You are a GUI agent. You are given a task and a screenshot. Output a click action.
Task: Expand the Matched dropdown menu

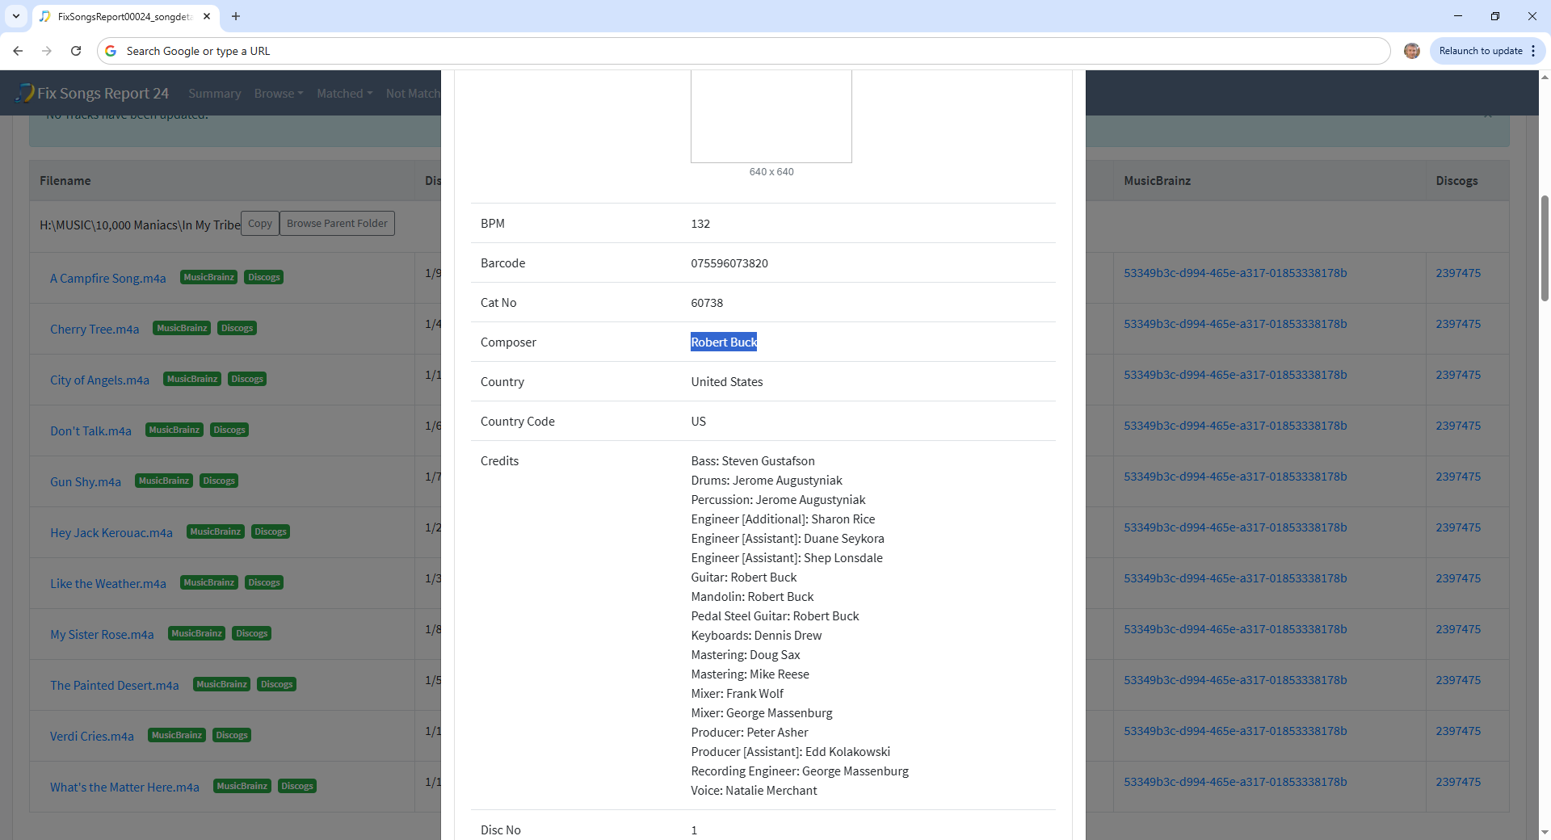point(344,94)
